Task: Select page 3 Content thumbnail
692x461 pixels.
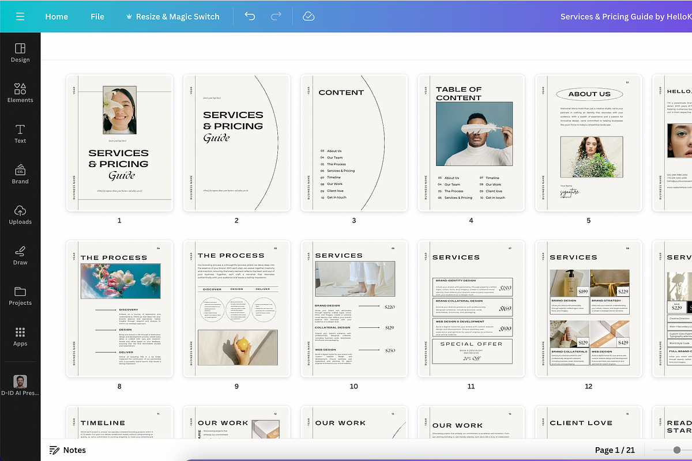Action: point(354,143)
